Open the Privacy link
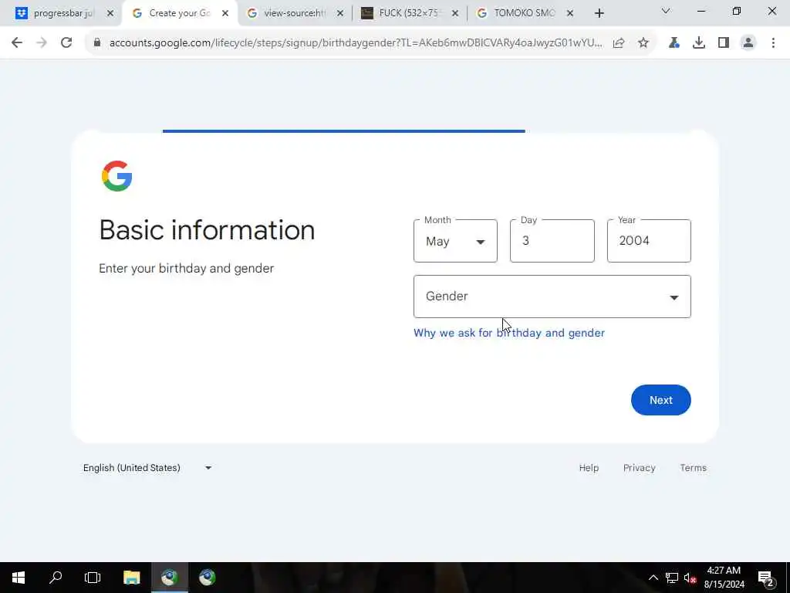 click(x=640, y=468)
